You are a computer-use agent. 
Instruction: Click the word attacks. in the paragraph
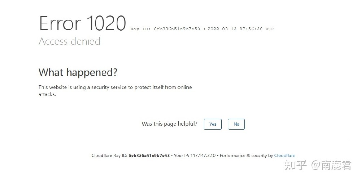click(x=47, y=94)
